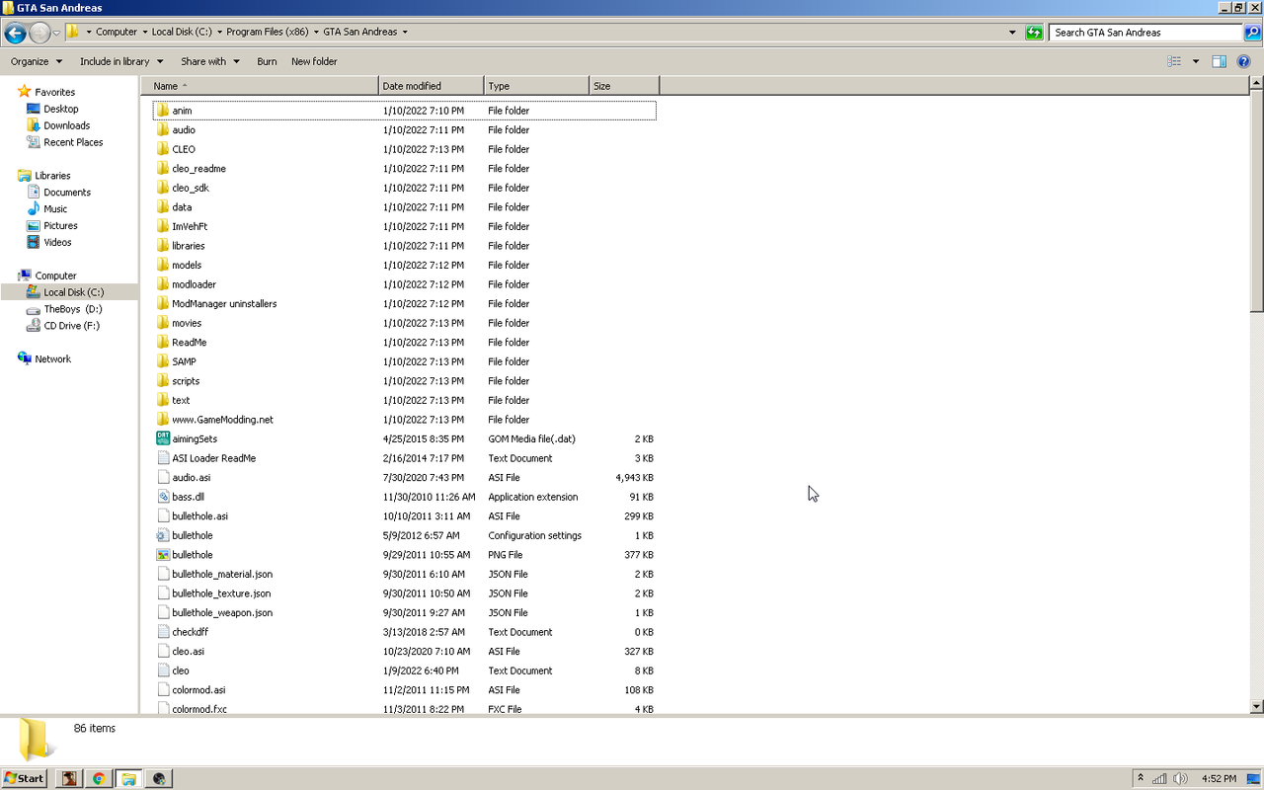This screenshot has height=790, width=1264.
Task: Open Chrome from the taskbar
Action: [99, 778]
